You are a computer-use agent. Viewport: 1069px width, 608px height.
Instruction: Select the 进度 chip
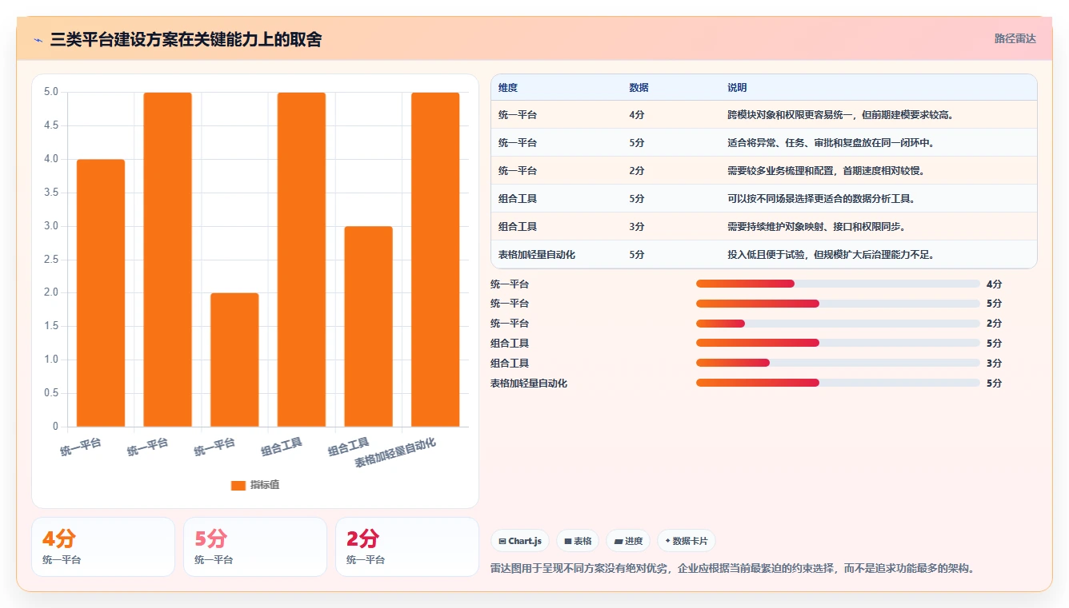[628, 541]
